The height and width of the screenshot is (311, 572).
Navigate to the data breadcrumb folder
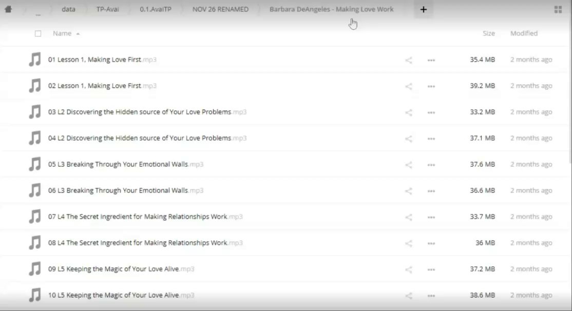[68, 9]
